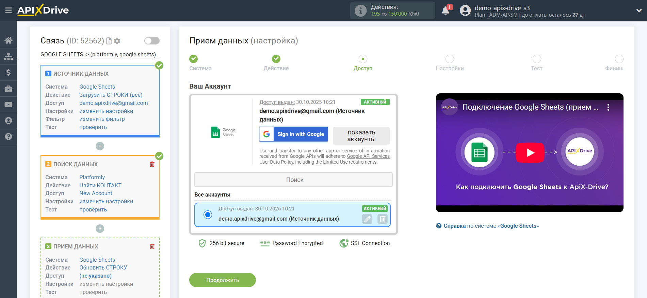Image resolution: width=647 pixels, height=298 pixels.
Task: Go to the Действие step
Action: [276, 59]
